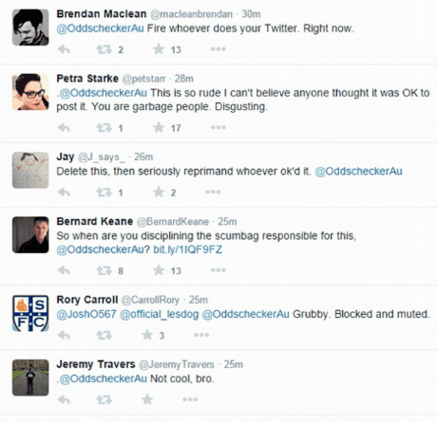Screen dimensions: 437x422
Task: Open Brendan Maclean's profile picture
Action: pyautogui.click(x=30, y=28)
